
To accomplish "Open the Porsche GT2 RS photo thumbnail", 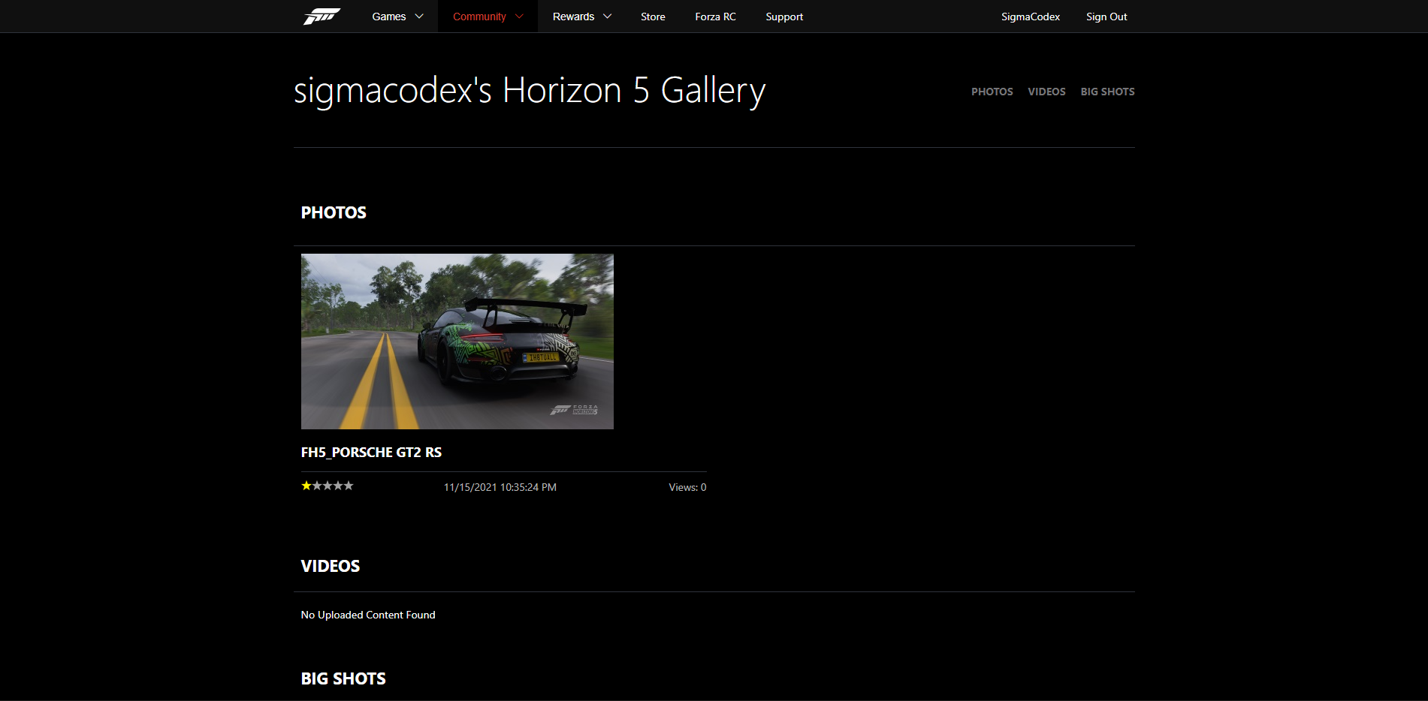I will [457, 341].
